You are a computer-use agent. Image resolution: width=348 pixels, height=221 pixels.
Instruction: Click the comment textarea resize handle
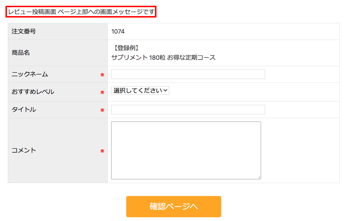[259, 177]
